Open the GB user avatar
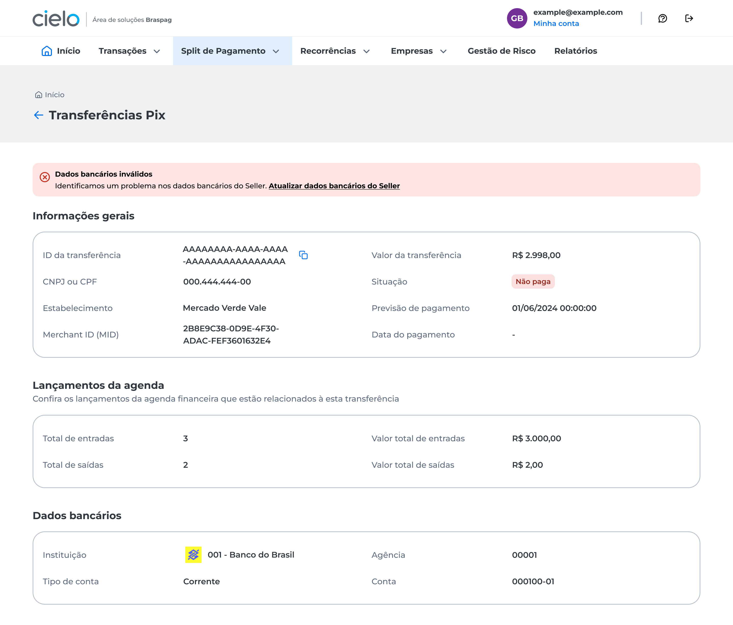The height and width of the screenshot is (625, 733). point(517,18)
